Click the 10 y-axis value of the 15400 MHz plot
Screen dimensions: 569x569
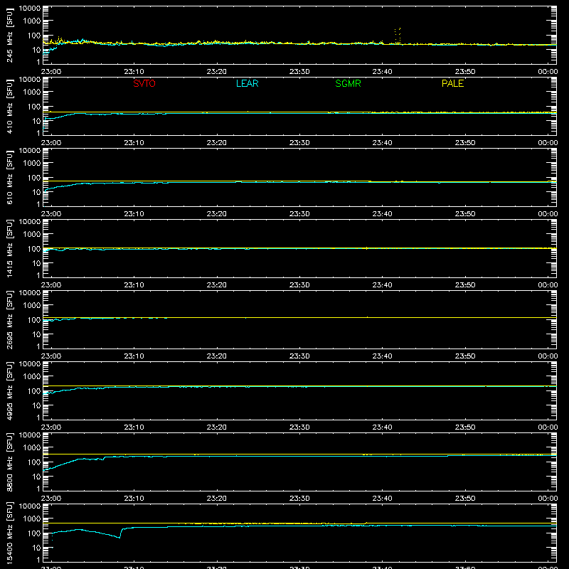36,548
